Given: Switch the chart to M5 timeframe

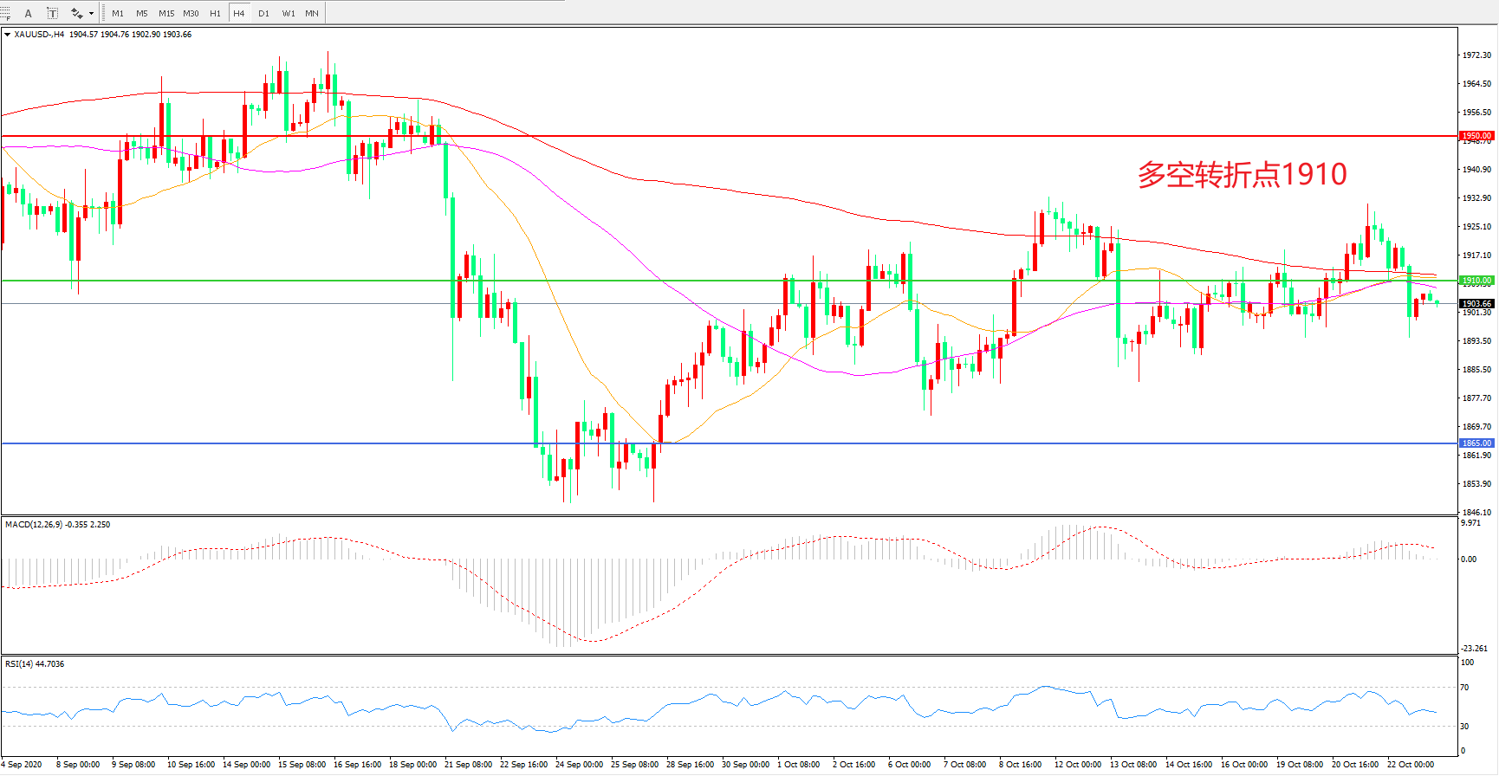Looking at the screenshot, I should (141, 13).
